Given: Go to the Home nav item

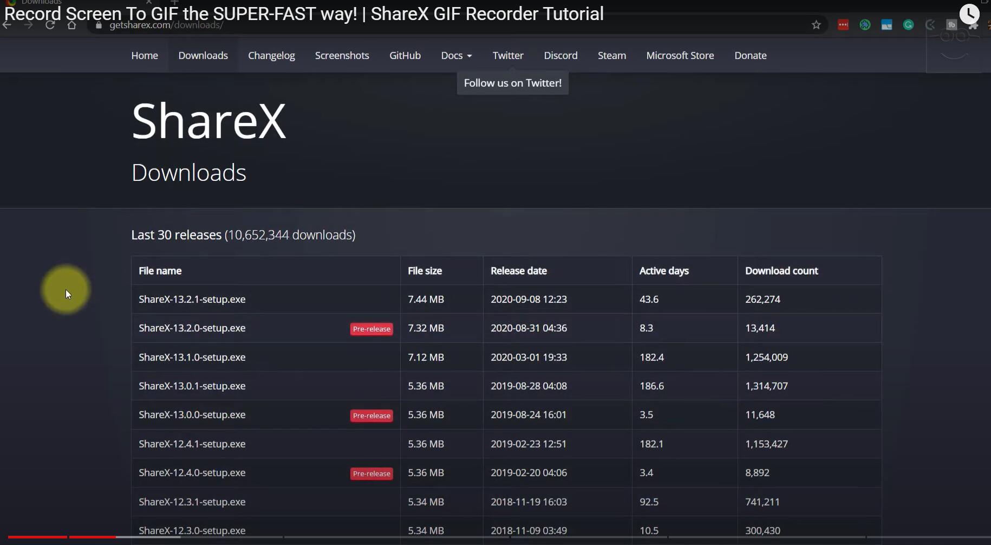Looking at the screenshot, I should coord(145,55).
